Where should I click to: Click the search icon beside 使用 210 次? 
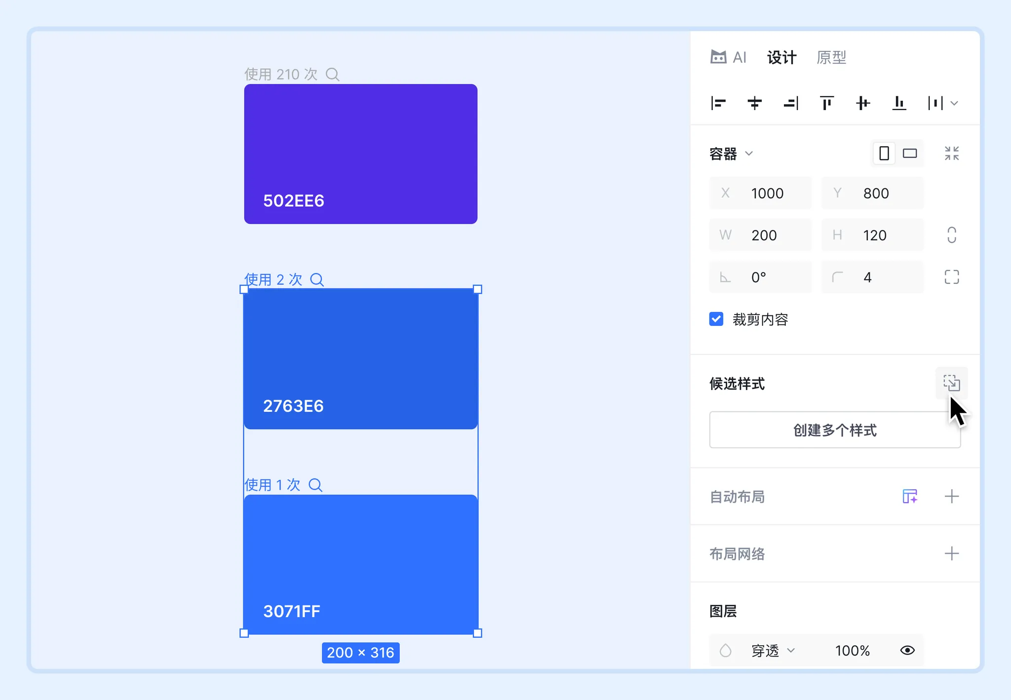tap(333, 75)
